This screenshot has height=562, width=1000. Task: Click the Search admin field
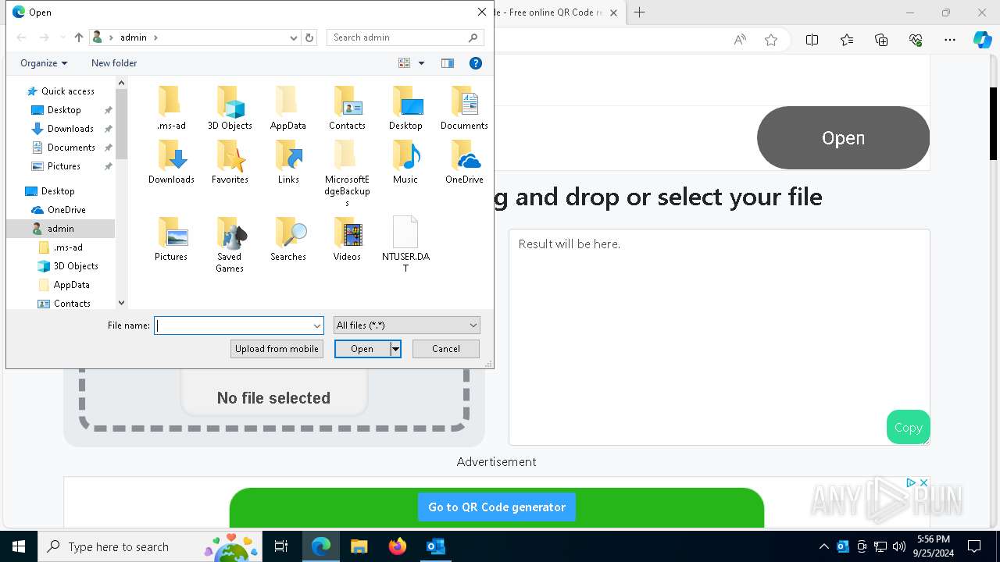[405, 37]
